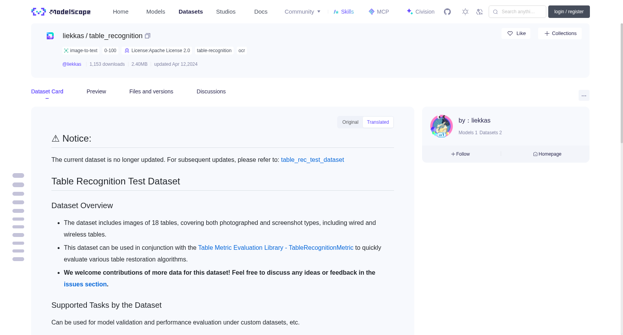The image size is (623, 335).
Task: Copy dataset name with copy icon
Action: [148, 36]
